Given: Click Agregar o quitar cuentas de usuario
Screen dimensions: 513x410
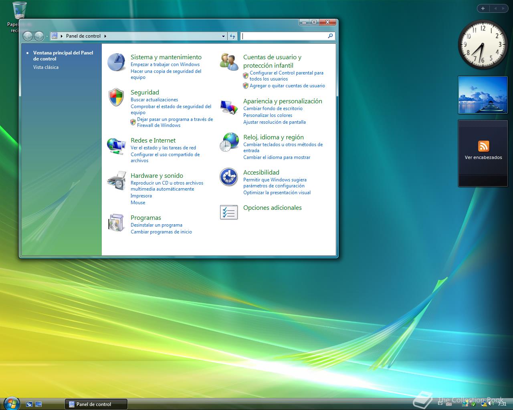Looking at the screenshot, I should click(287, 86).
